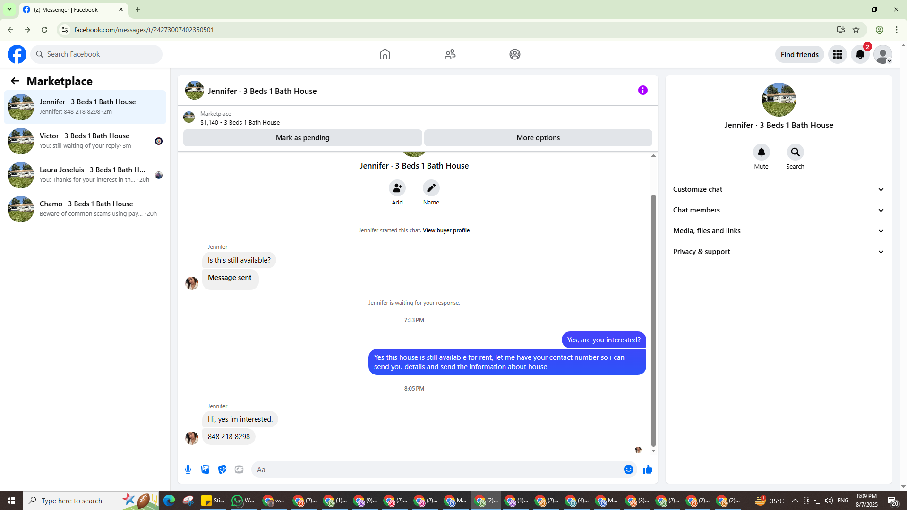Click the chat scroll down arrow
This screenshot has width=907, height=510.
[x=653, y=451]
